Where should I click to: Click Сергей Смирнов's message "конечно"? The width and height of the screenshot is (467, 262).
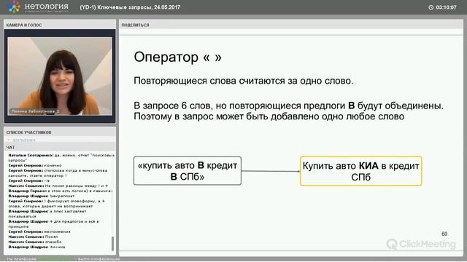35,165
